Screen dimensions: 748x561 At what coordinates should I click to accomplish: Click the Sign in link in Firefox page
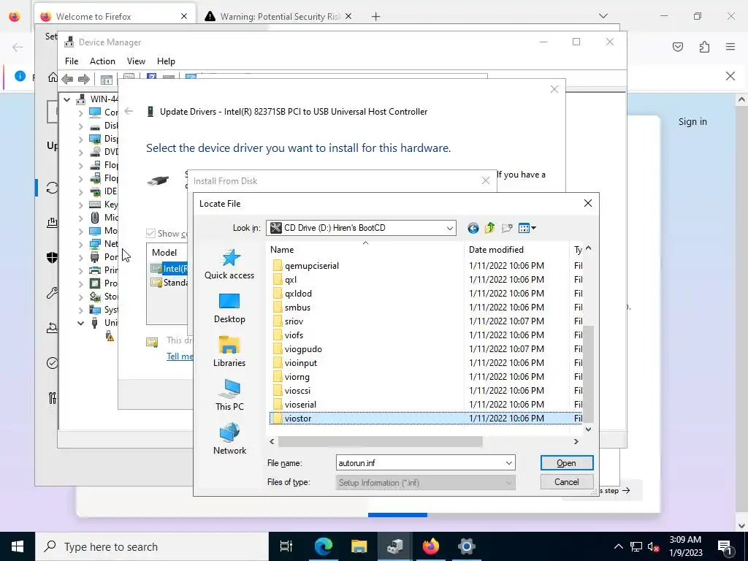click(692, 122)
